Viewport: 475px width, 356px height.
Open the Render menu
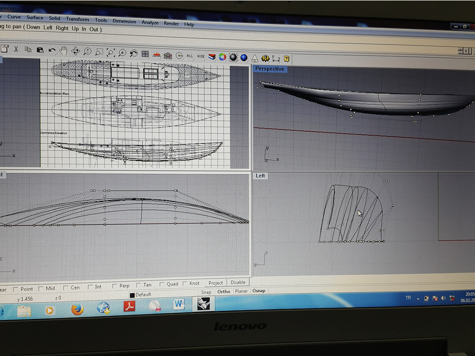pyautogui.click(x=171, y=23)
